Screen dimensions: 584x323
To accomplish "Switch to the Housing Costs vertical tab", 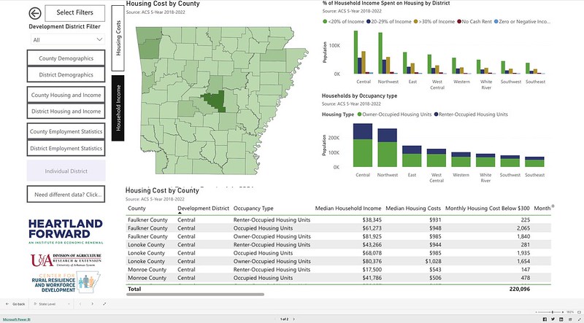I will [118, 38].
